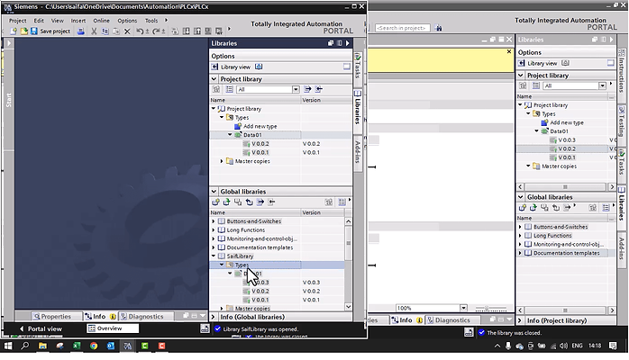
Task: Open the 100% zoom dropdown in back window
Action: point(463,308)
